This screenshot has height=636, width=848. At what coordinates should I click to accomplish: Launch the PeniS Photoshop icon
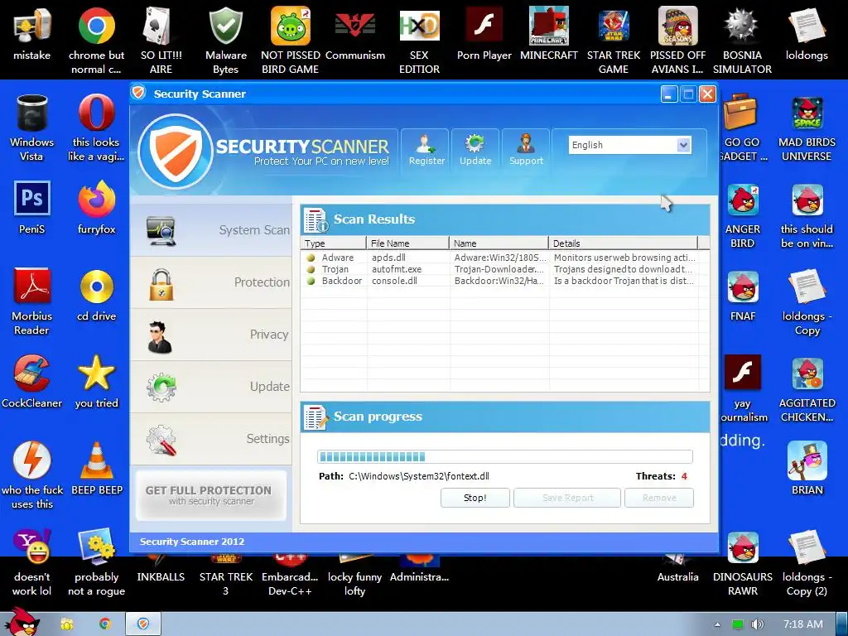(32, 207)
